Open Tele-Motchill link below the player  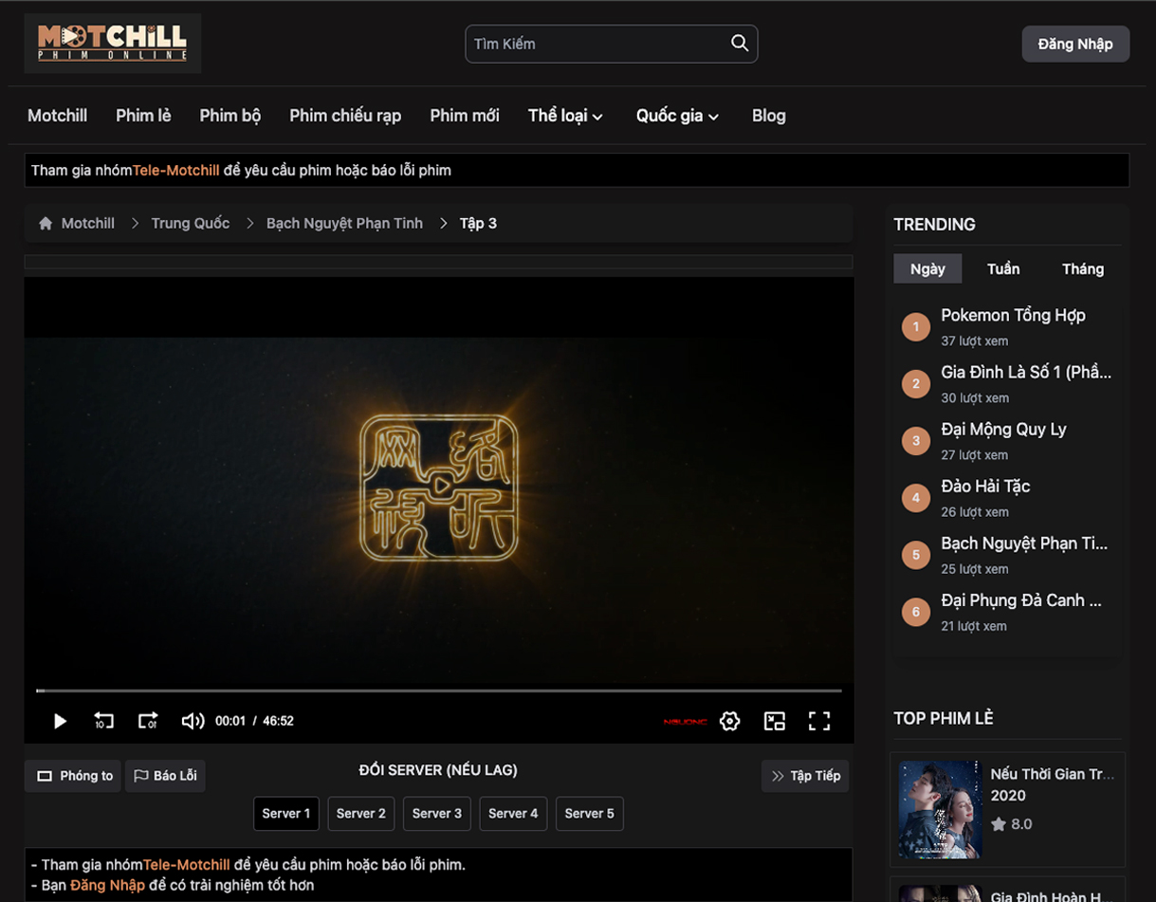[186, 865]
